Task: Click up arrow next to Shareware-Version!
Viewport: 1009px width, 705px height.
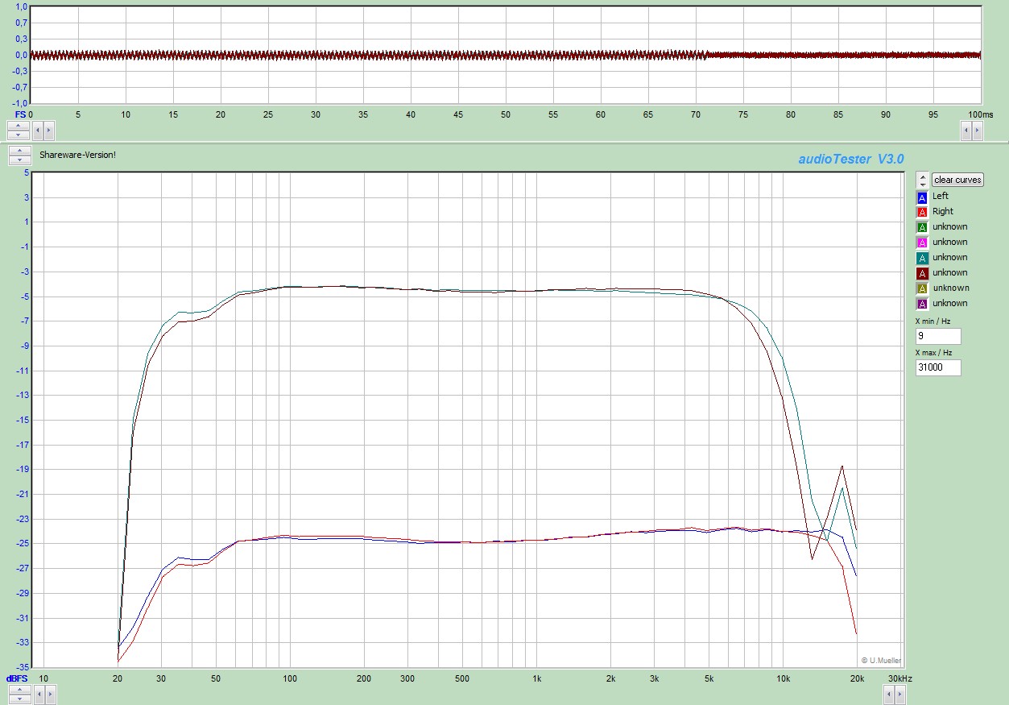Action: point(19,151)
